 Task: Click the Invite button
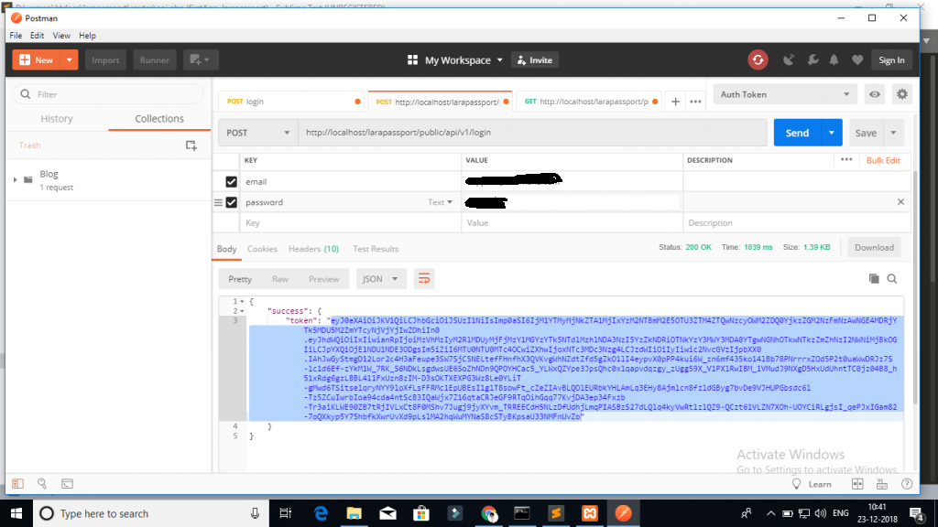point(535,59)
